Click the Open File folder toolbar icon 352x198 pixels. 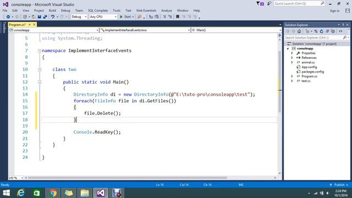coord(34,17)
